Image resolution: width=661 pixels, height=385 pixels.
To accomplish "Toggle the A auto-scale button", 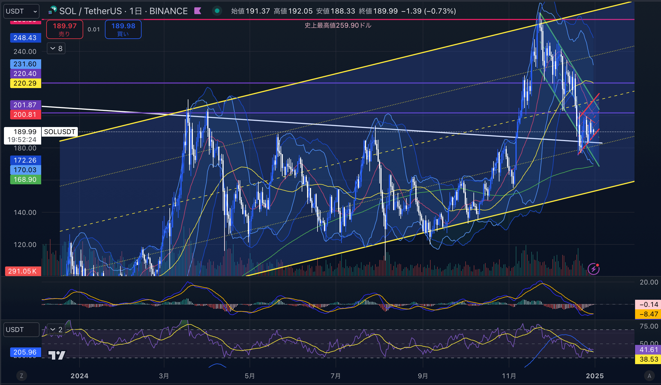I will point(649,376).
